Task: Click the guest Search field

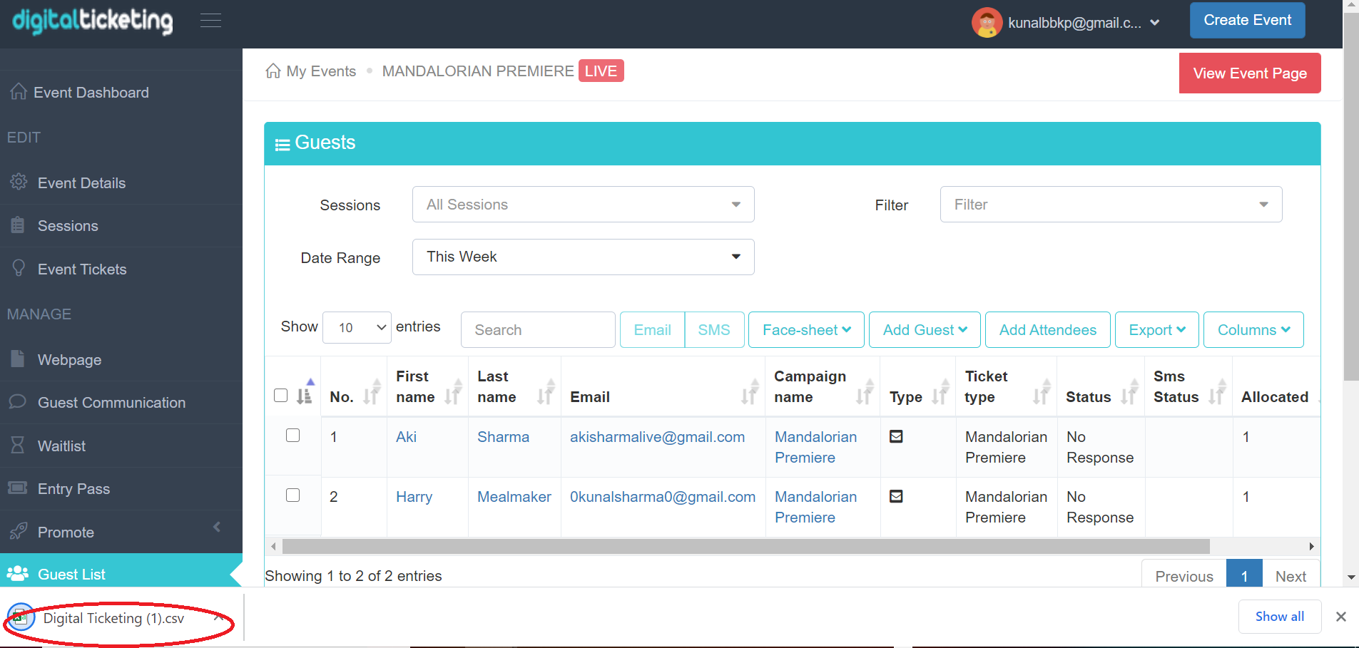Action: (538, 329)
